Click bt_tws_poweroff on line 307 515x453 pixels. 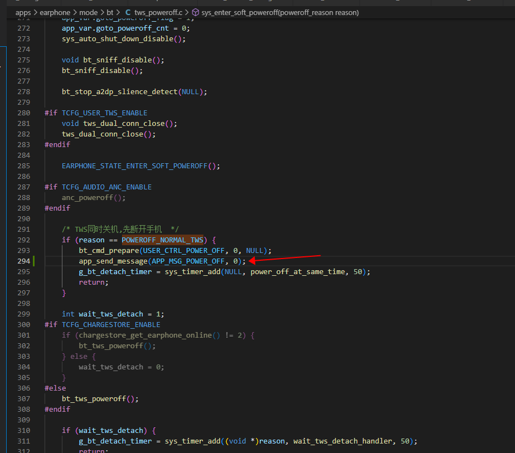coord(94,399)
